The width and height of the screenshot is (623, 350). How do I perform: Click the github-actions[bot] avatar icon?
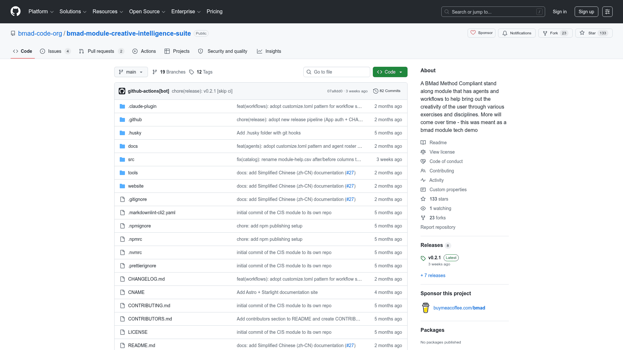(x=122, y=91)
